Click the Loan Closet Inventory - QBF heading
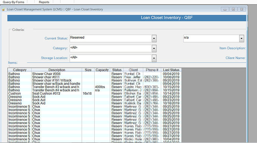 tap(167, 18)
